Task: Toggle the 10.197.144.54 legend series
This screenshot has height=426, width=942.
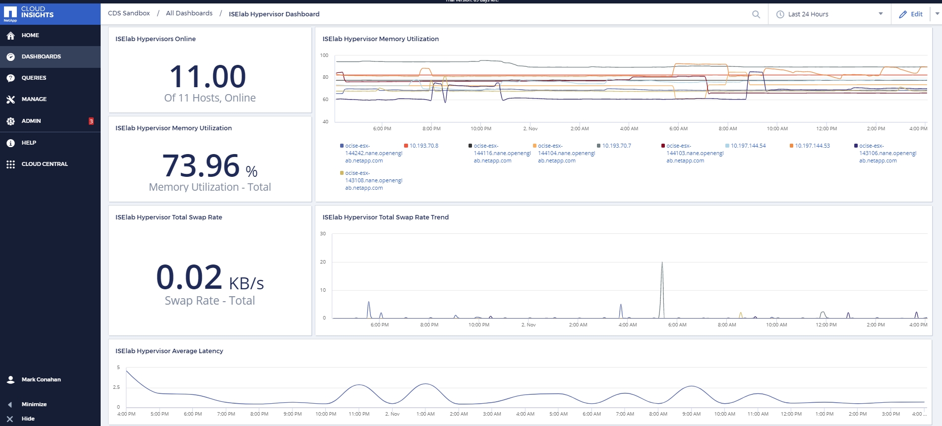Action: click(748, 146)
